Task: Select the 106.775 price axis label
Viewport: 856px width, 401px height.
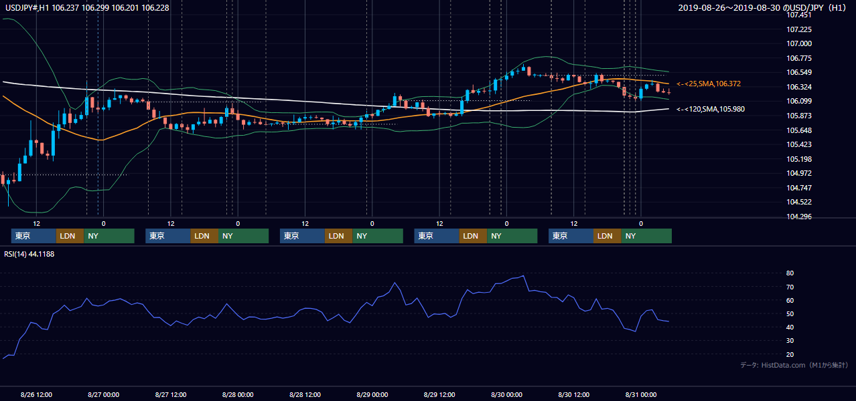Action: tap(799, 58)
